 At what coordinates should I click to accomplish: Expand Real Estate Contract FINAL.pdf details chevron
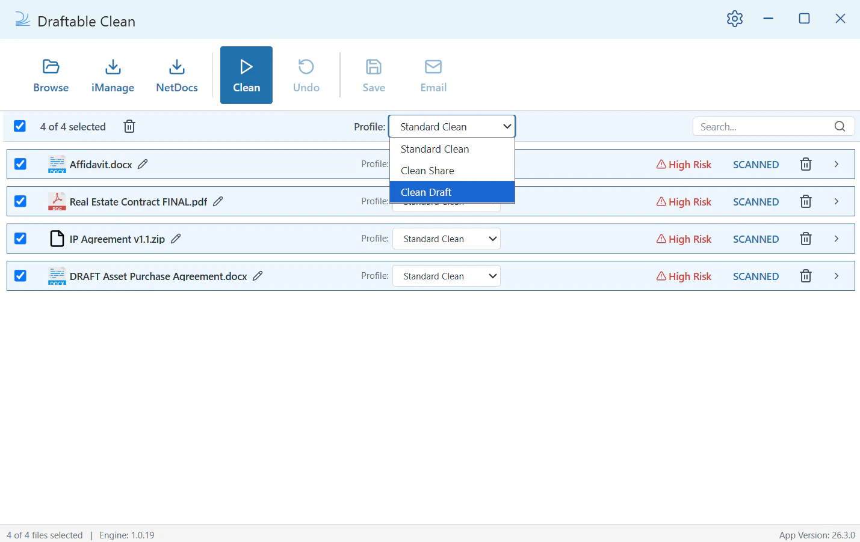coord(837,201)
